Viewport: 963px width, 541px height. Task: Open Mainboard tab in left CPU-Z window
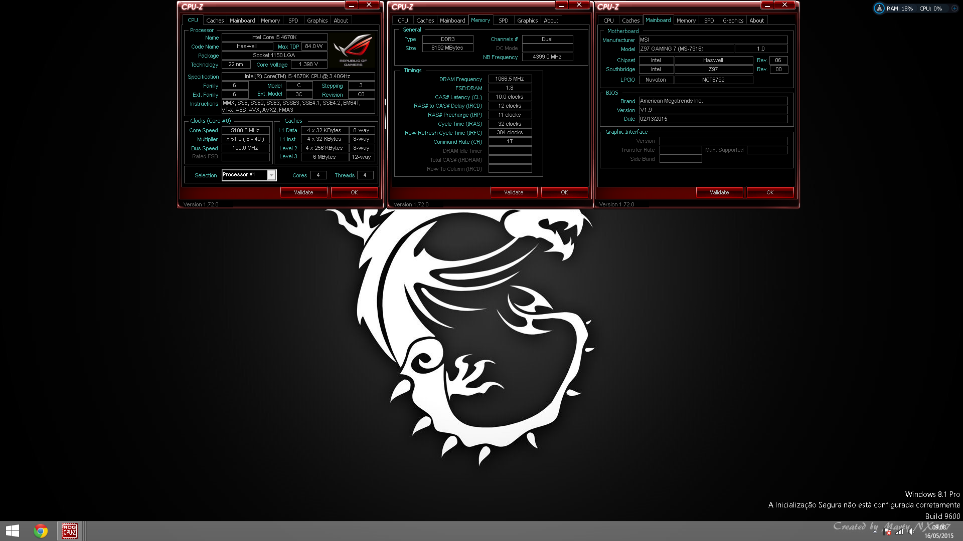point(242,21)
